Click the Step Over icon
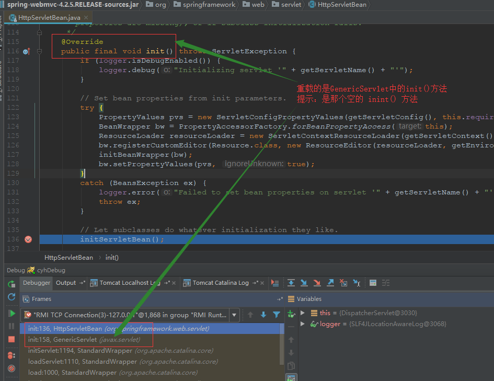Viewport: 494px width, 381px height. (291, 283)
